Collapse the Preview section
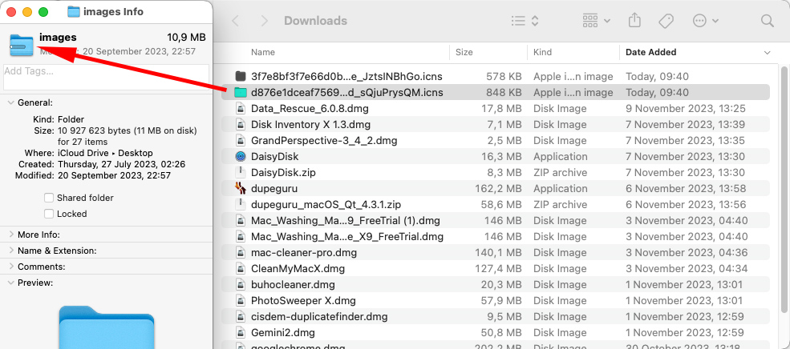Image resolution: width=790 pixels, height=349 pixels. pyautogui.click(x=10, y=283)
